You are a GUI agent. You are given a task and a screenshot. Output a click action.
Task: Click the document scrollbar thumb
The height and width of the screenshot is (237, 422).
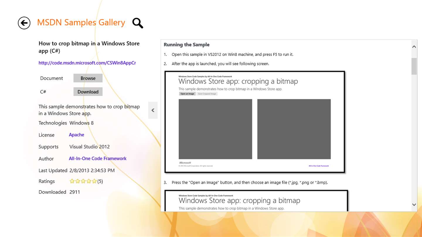[x=414, y=66]
